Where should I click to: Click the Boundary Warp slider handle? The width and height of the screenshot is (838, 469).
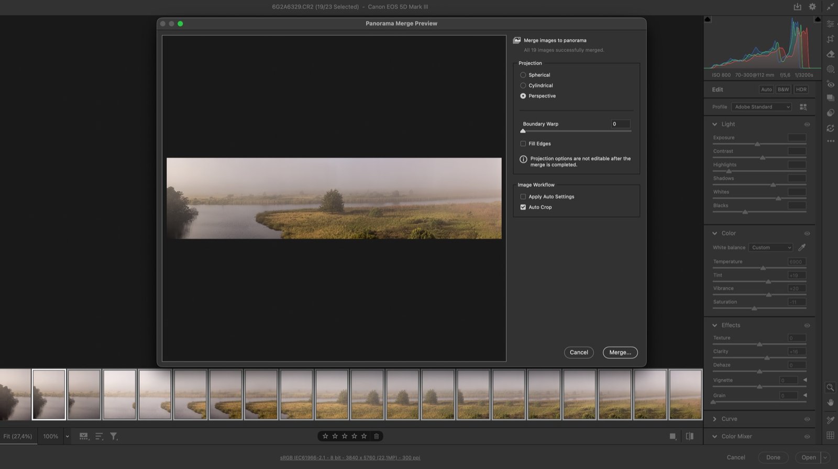(x=523, y=131)
